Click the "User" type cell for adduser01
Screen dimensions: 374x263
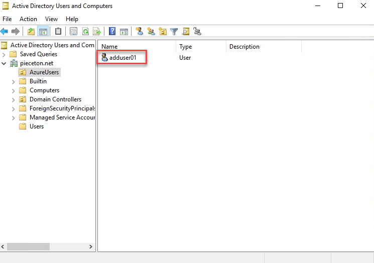[x=185, y=57]
